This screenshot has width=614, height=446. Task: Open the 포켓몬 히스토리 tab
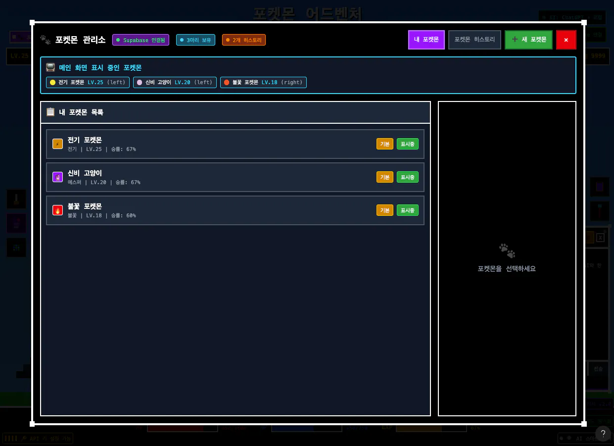474,40
